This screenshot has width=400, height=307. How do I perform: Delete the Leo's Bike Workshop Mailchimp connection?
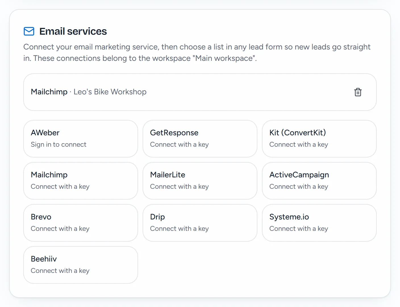click(358, 92)
